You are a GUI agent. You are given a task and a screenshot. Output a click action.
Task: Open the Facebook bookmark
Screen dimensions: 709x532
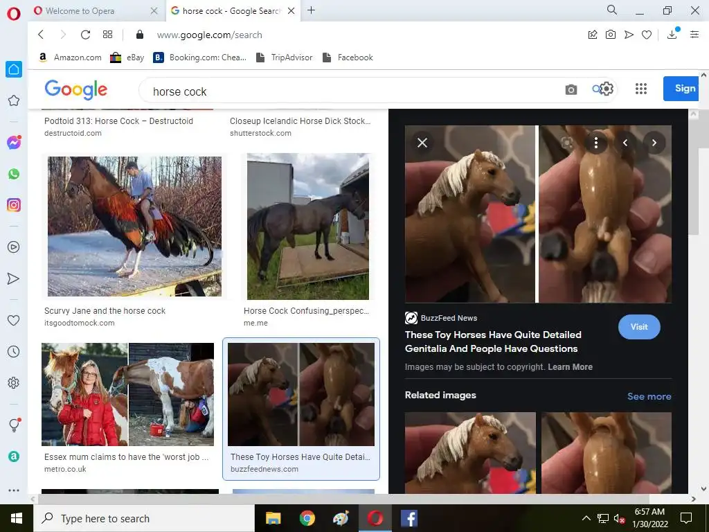click(x=348, y=57)
